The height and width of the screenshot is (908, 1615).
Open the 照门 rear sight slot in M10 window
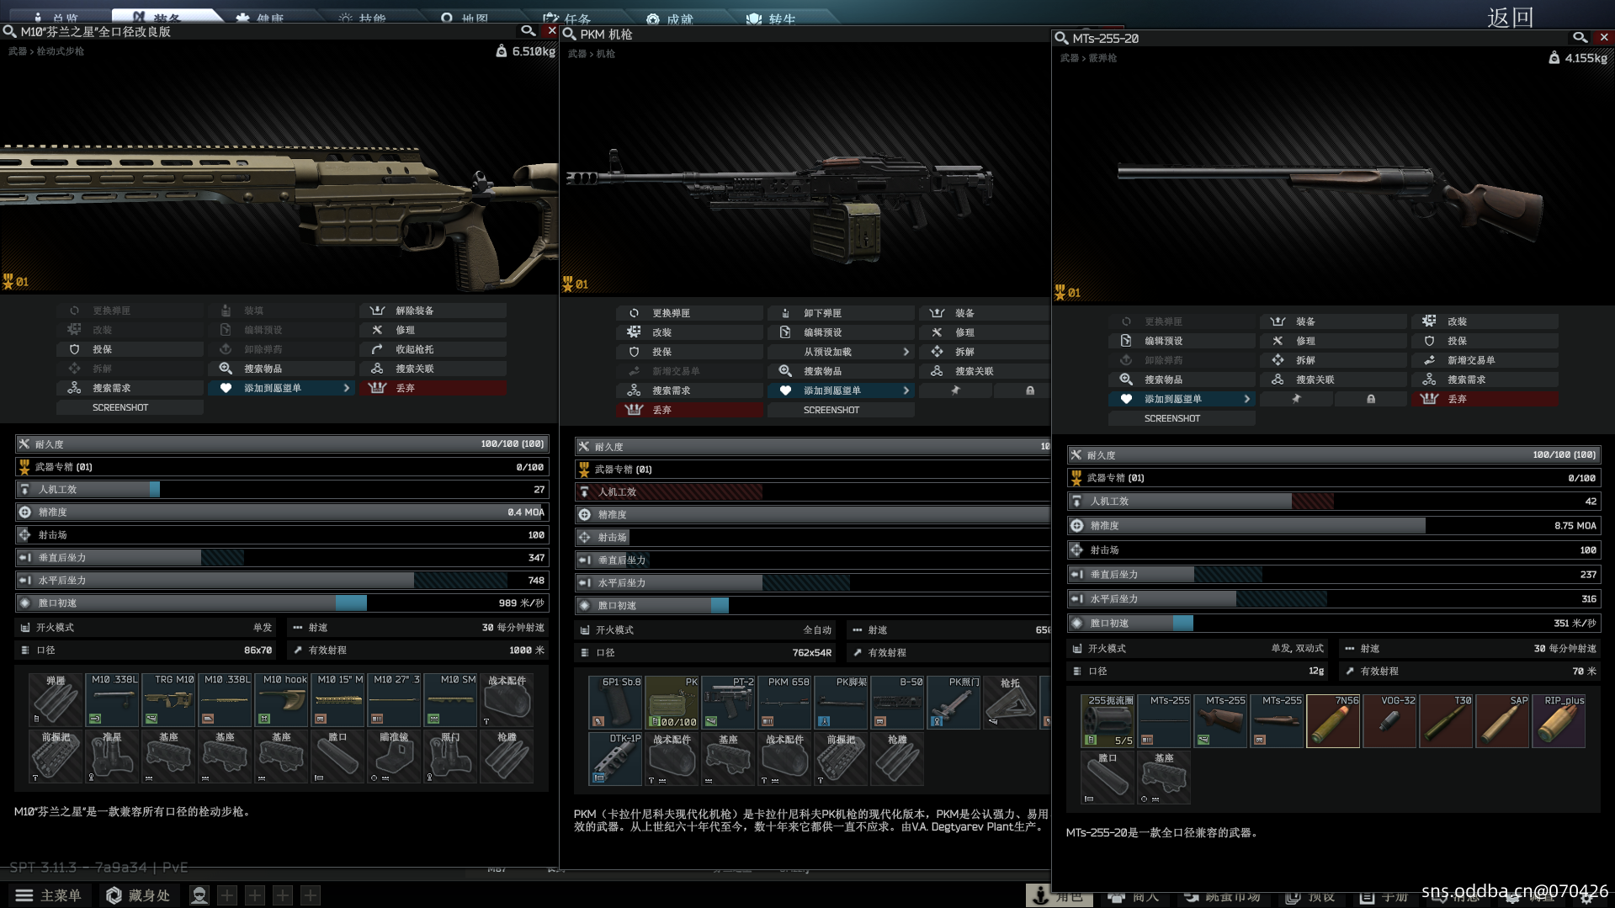pyautogui.click(x=450, y=757)
